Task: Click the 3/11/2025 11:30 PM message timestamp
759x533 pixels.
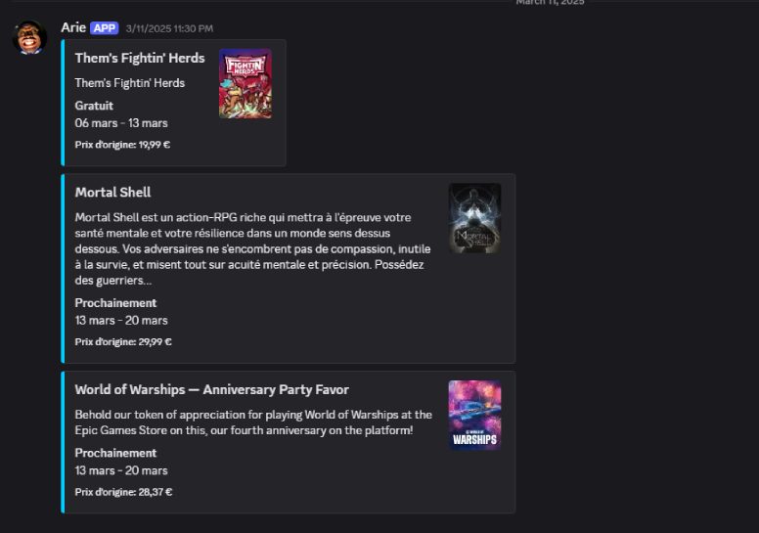Action: pyautogui.click(x=169, y=28)
